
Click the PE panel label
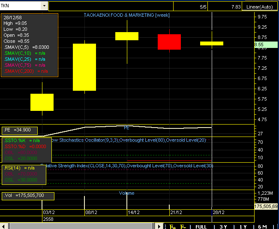(126, 128)
